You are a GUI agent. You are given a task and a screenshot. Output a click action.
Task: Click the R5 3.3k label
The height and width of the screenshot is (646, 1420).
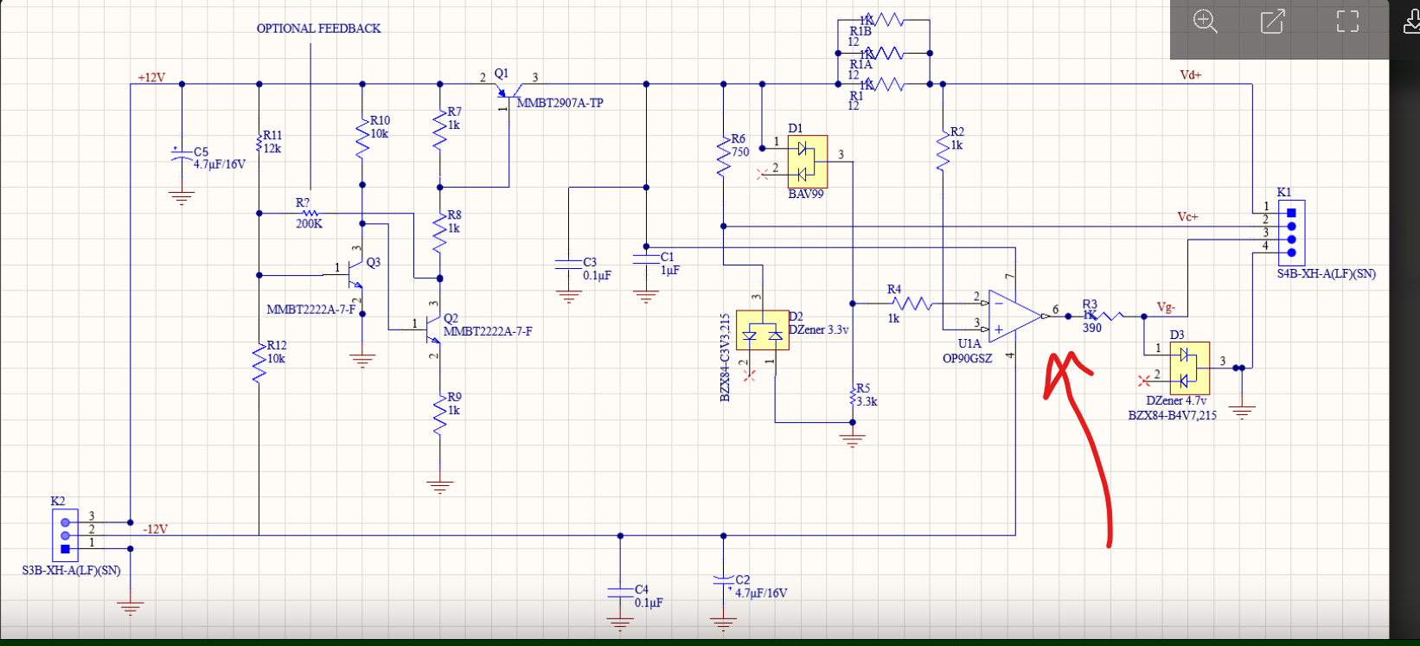click(867, 395)
